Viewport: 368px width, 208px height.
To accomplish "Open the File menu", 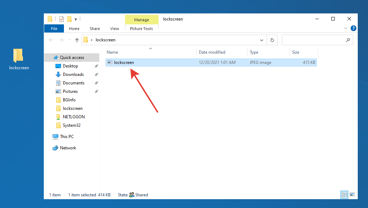I will click(x=54, y=29).
